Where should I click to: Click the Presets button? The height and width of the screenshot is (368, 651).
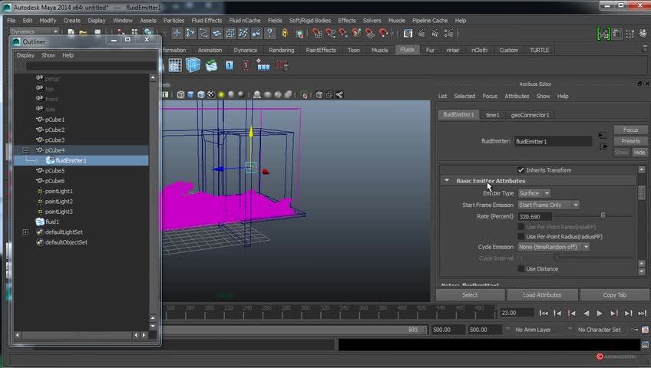[630, 141]
